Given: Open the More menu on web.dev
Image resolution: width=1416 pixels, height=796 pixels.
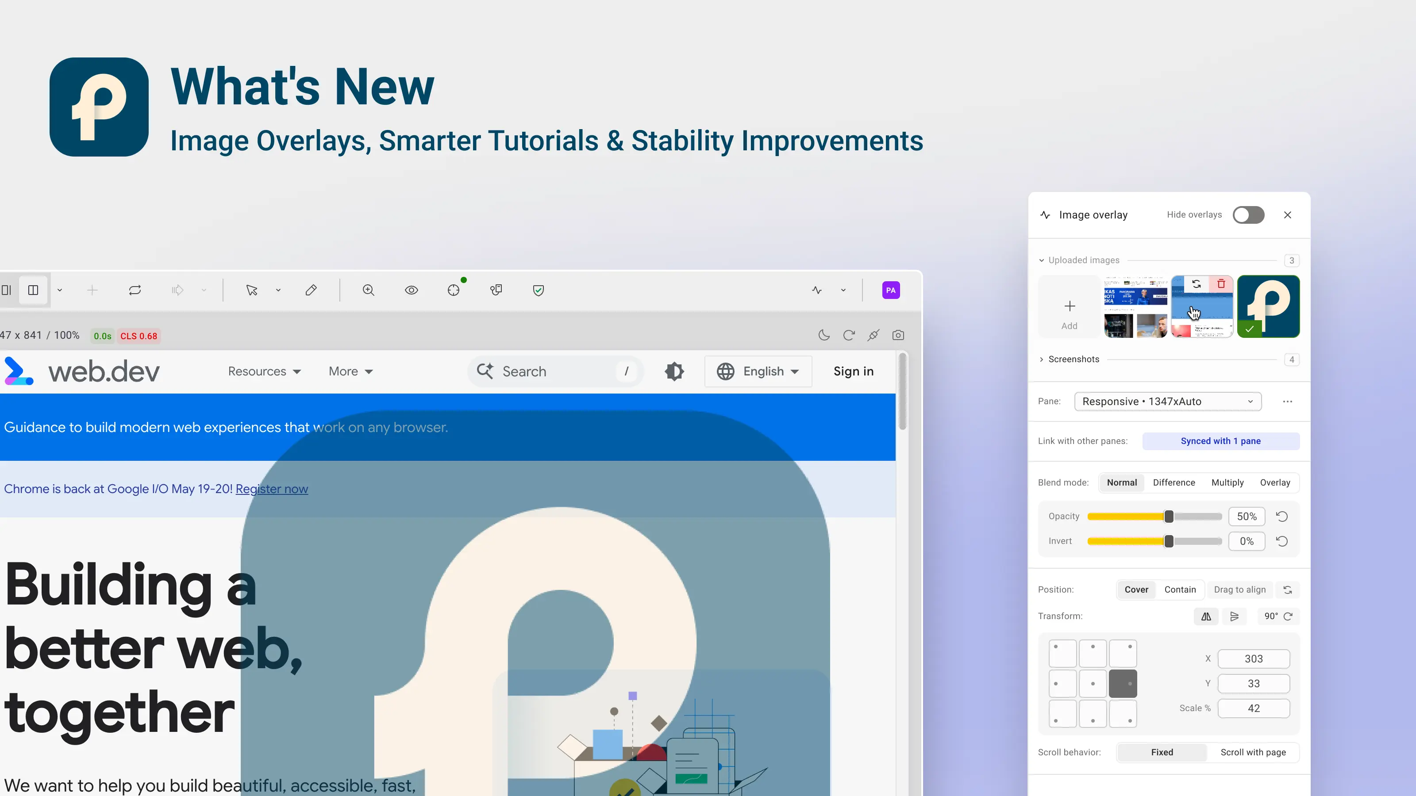Looking at the screenshot, I should pos(351,371).
